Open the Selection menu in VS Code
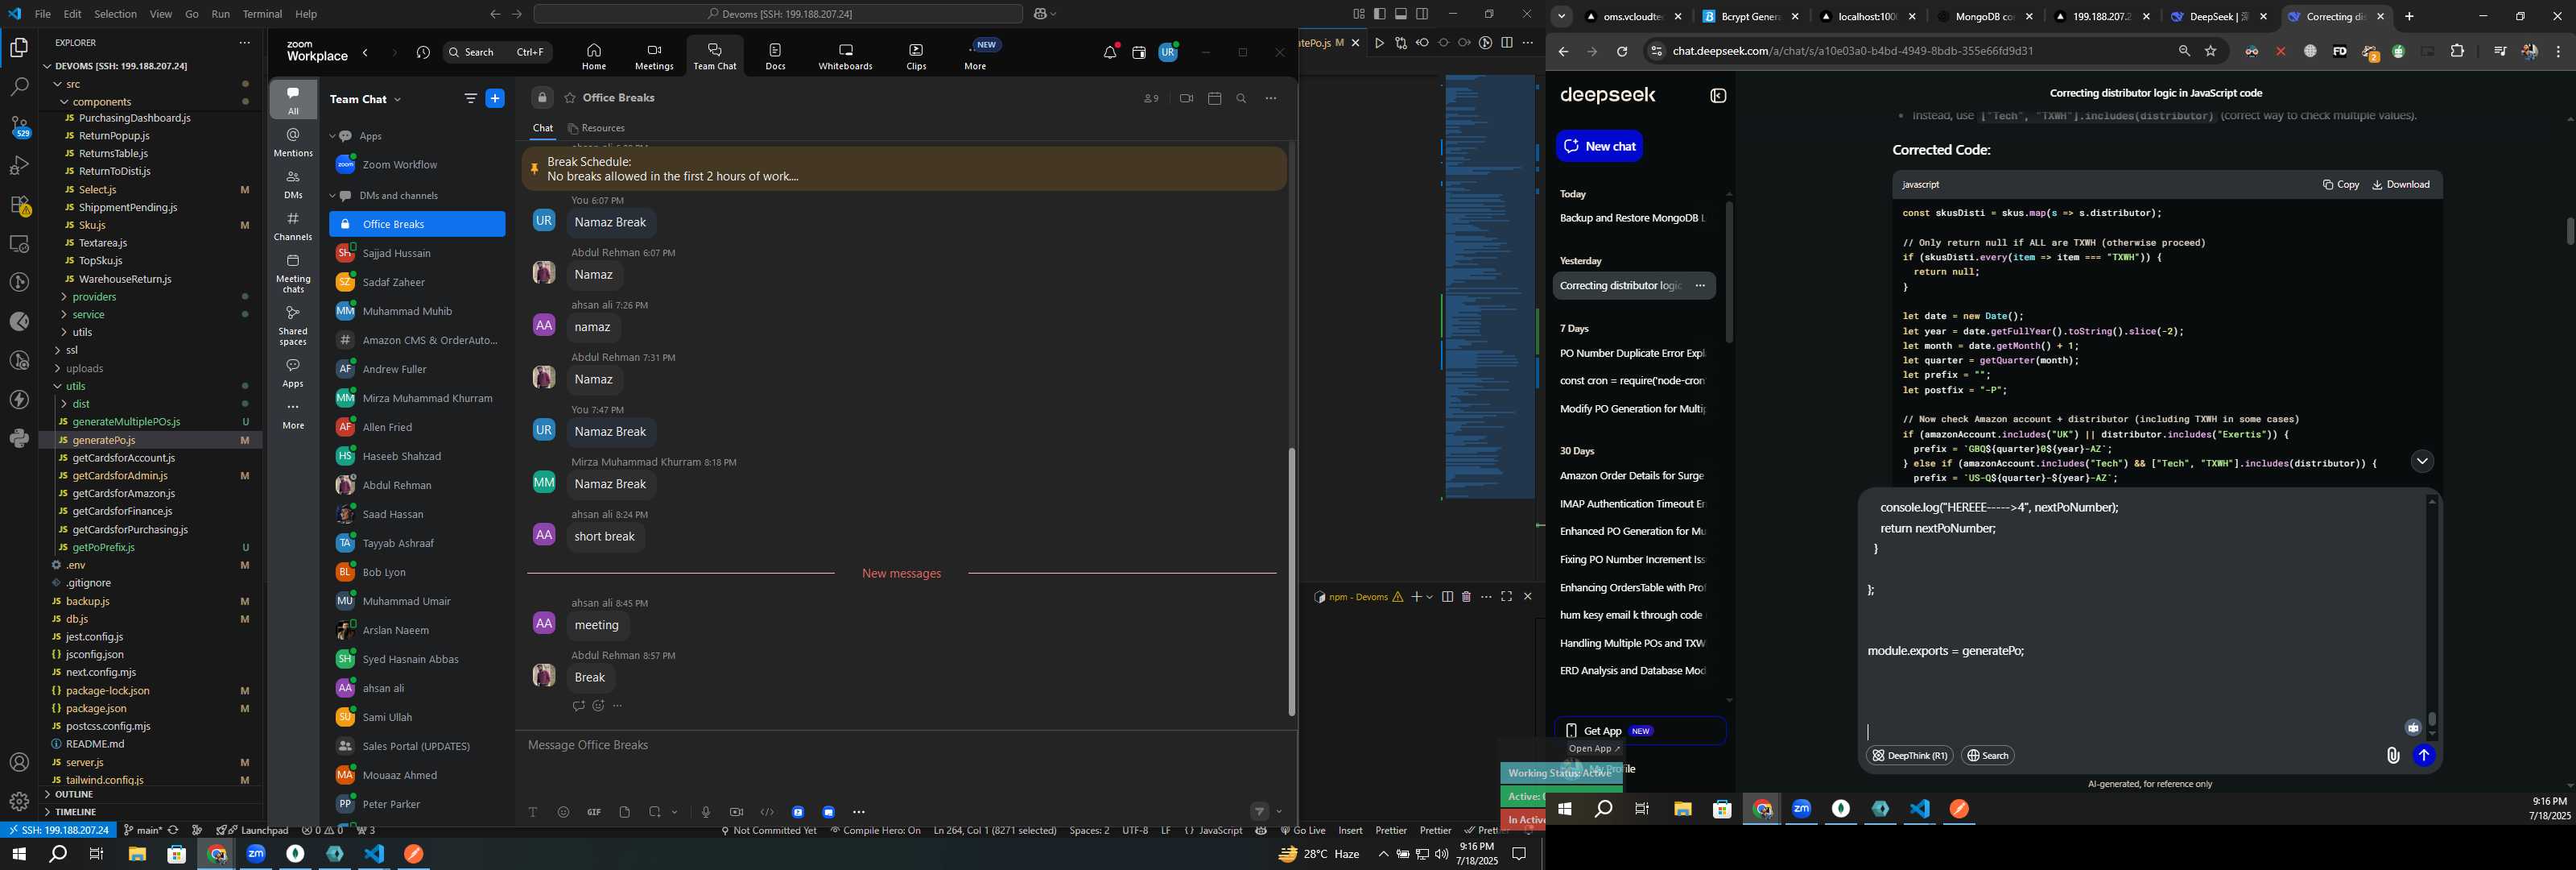Screen dimensions: 2576x870 pos(116,14)
